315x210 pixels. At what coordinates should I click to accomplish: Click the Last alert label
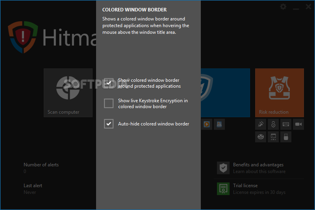[x=33, y=186]
